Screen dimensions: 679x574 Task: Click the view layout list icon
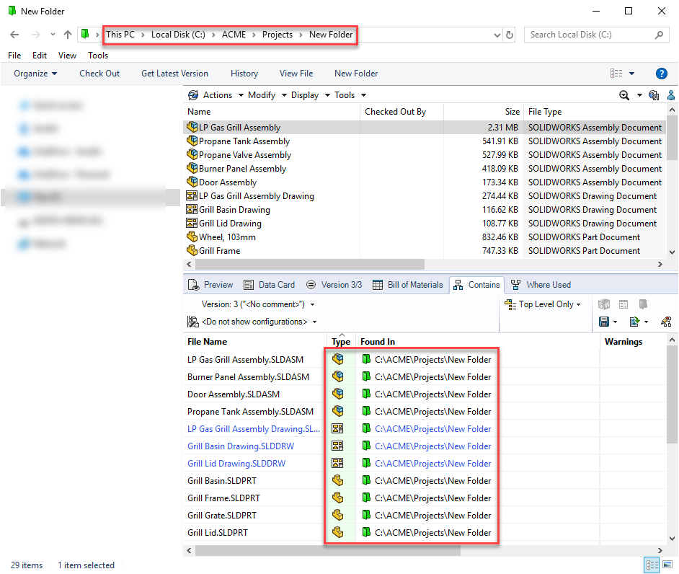[616, 74]
